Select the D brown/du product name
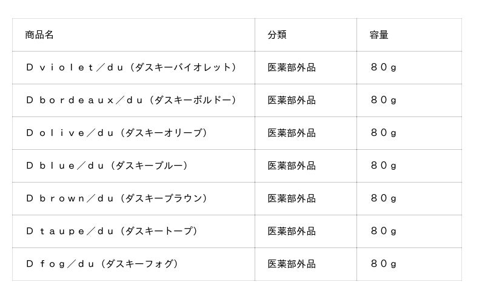Viewport: 485px width, 299px height. click(x=116, y=198)
